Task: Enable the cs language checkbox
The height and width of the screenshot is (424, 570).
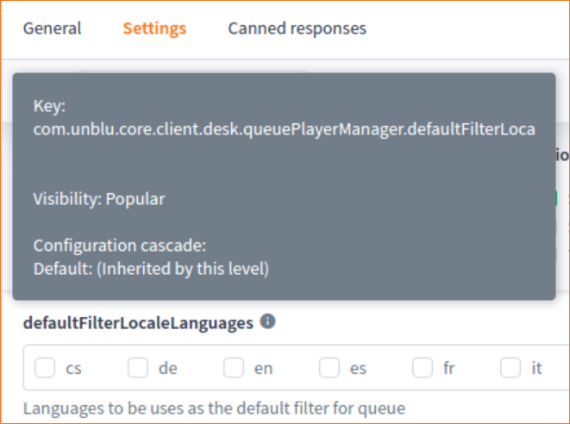Action: tap(45, 368)
